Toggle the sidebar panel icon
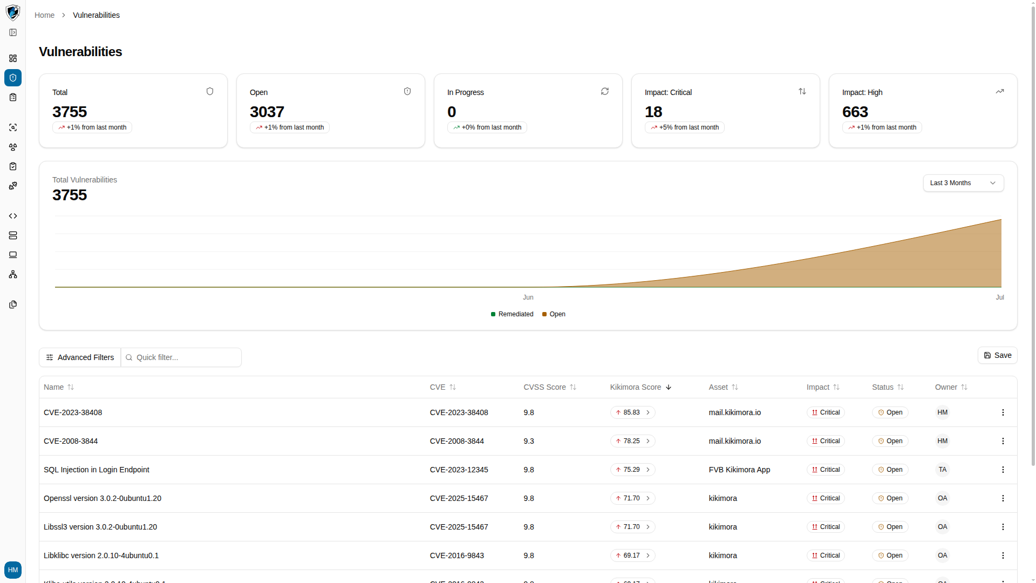The height and width of the screenshot is (583, 1036). click(x=13, y=32)
